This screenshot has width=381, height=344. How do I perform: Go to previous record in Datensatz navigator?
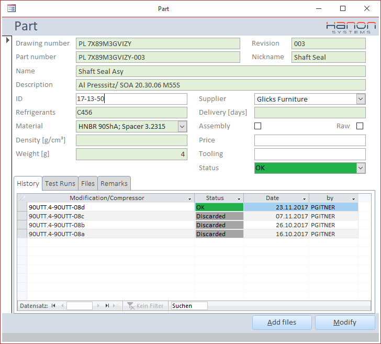(62, 306)
